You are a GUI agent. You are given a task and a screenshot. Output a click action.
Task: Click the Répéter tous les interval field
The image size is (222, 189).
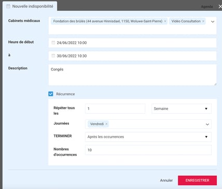click(115, 109)
